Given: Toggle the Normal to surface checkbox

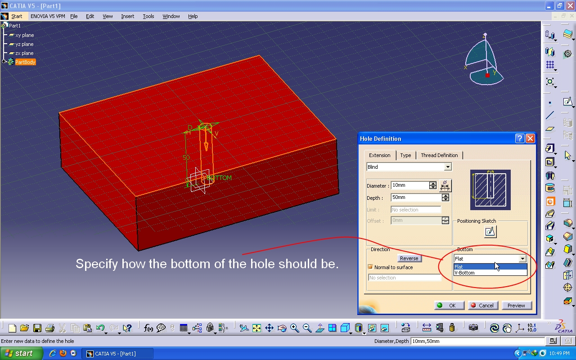Looking at the screenshot, I should point(370,267).
